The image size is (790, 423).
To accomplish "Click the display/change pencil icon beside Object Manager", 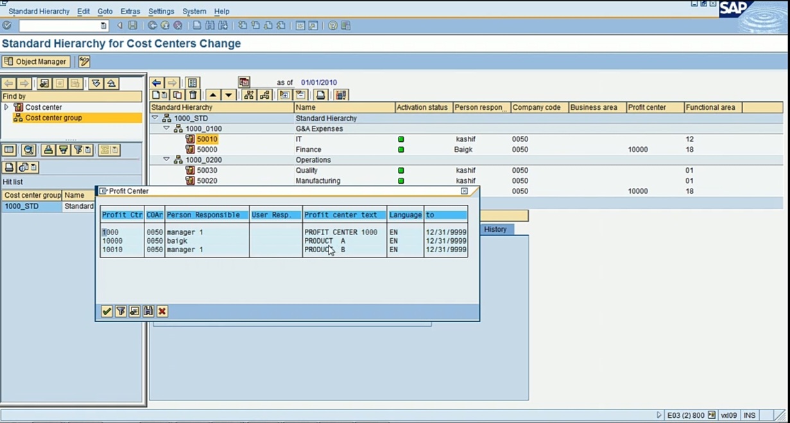I will 84,62.
